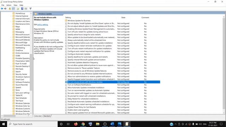Click the Filter funnel toolbar icon
Screen dimensions: 226x127
tap(30, 8)
